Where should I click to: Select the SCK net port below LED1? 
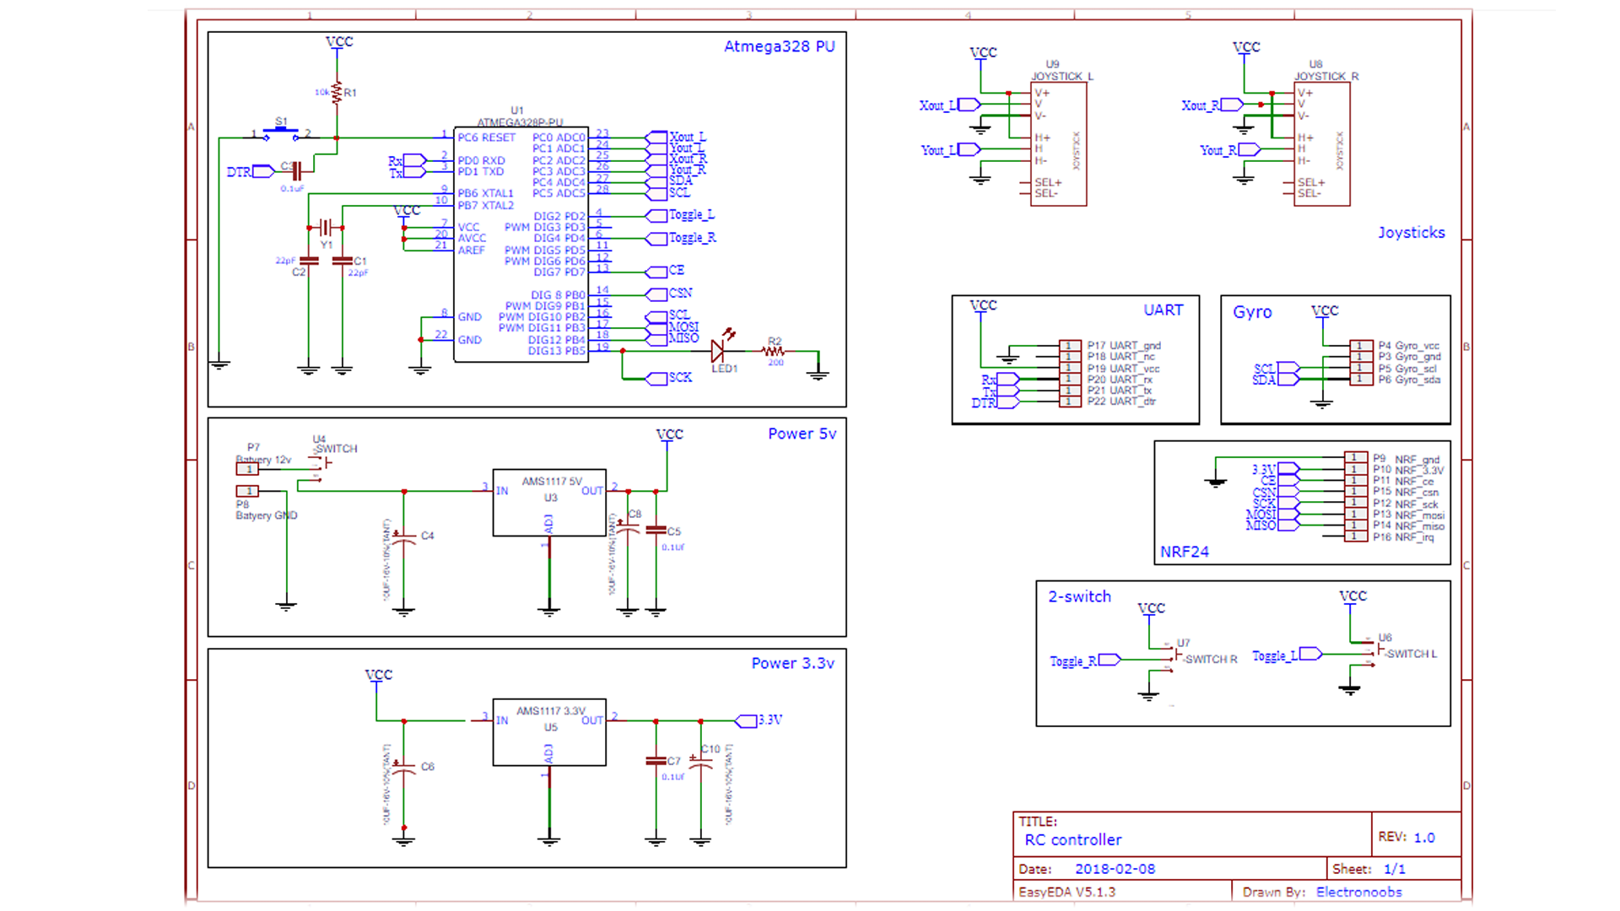(x=670, y=379)
